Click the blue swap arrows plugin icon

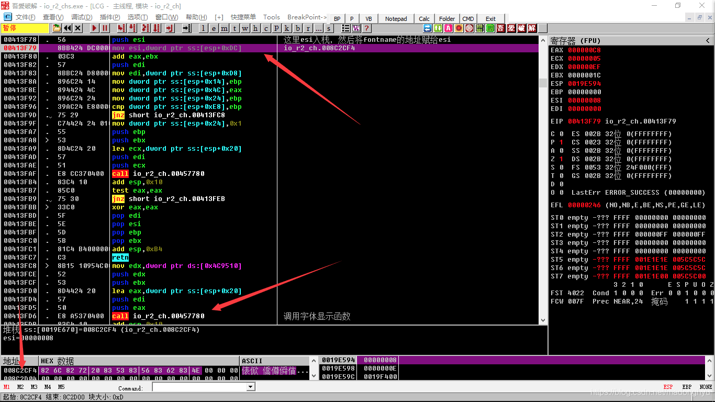(427, 28)
